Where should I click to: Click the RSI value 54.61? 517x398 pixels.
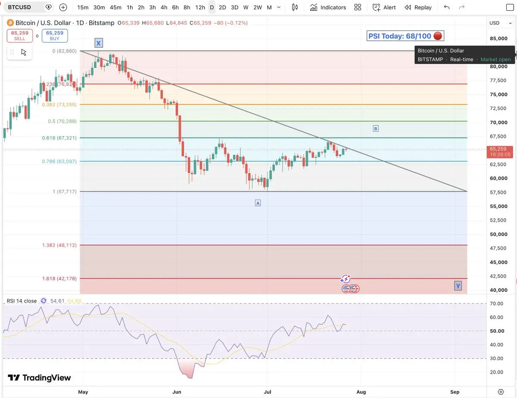(57, 301)
